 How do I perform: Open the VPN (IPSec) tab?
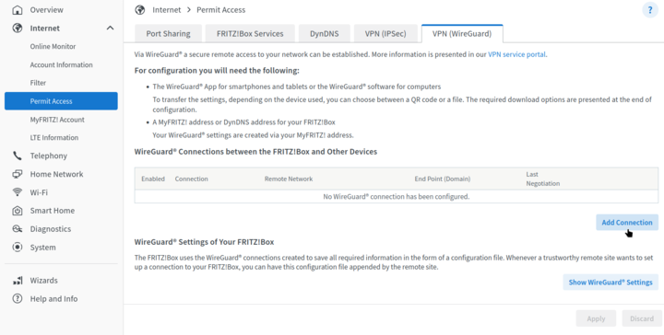(x=385, y=34)
